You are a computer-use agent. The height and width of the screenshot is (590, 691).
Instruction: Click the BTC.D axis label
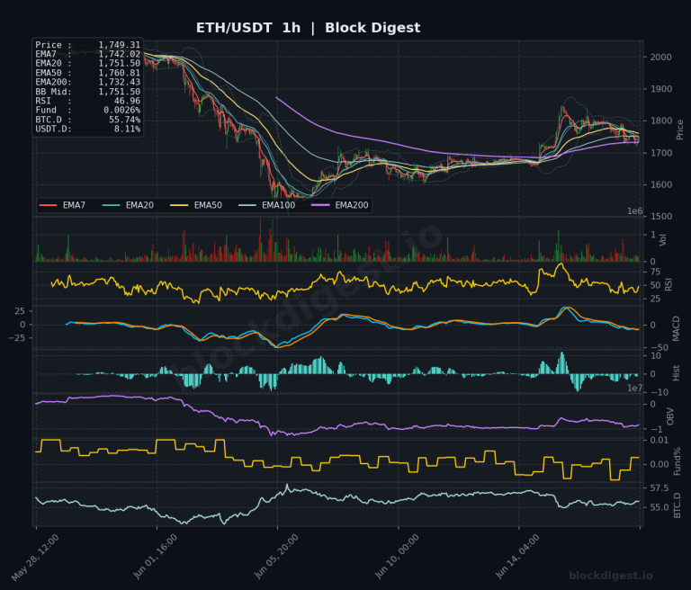pyautogui.click(x=678, y=505)
